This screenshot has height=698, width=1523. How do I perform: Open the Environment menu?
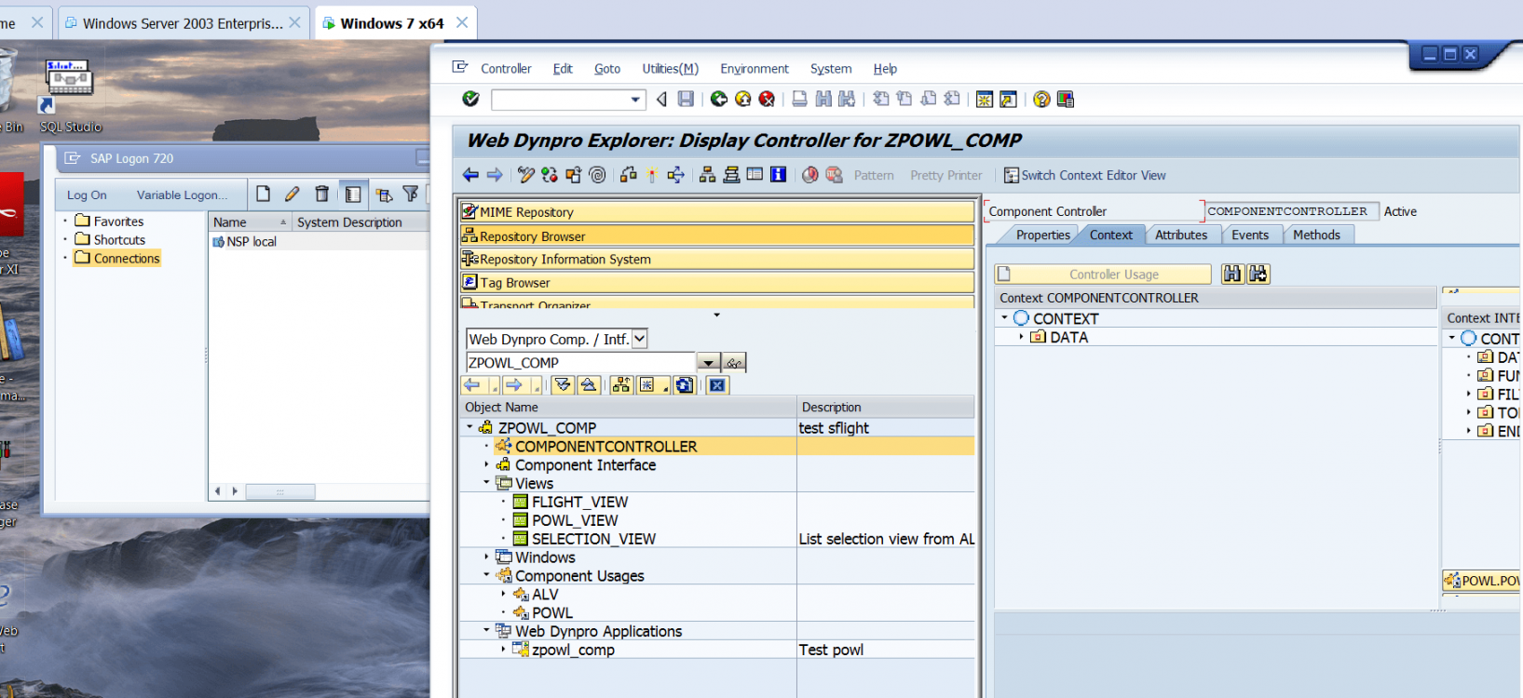(755, 69)
